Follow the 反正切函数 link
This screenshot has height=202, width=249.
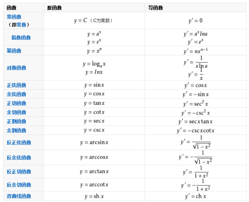[19, 171]
